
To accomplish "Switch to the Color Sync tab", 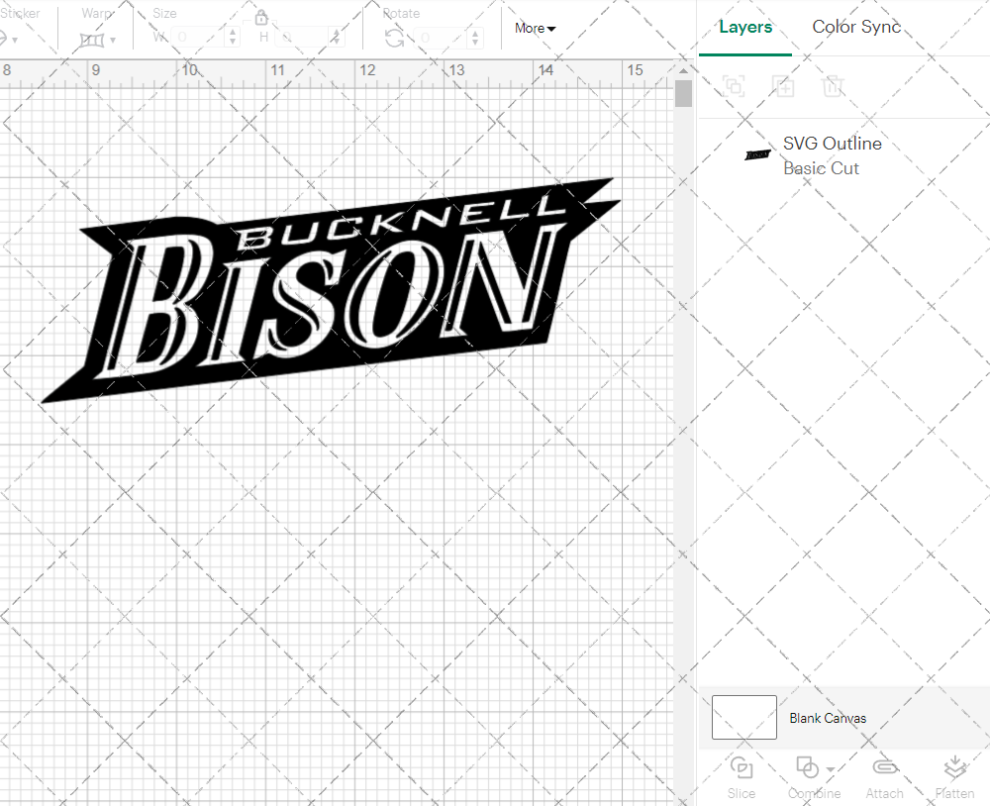I will (855, 27).
